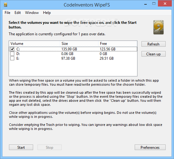This screenshot has height=159, width=174.
Task: Click the hard drive icon at top right
Action: pos(159,27)
